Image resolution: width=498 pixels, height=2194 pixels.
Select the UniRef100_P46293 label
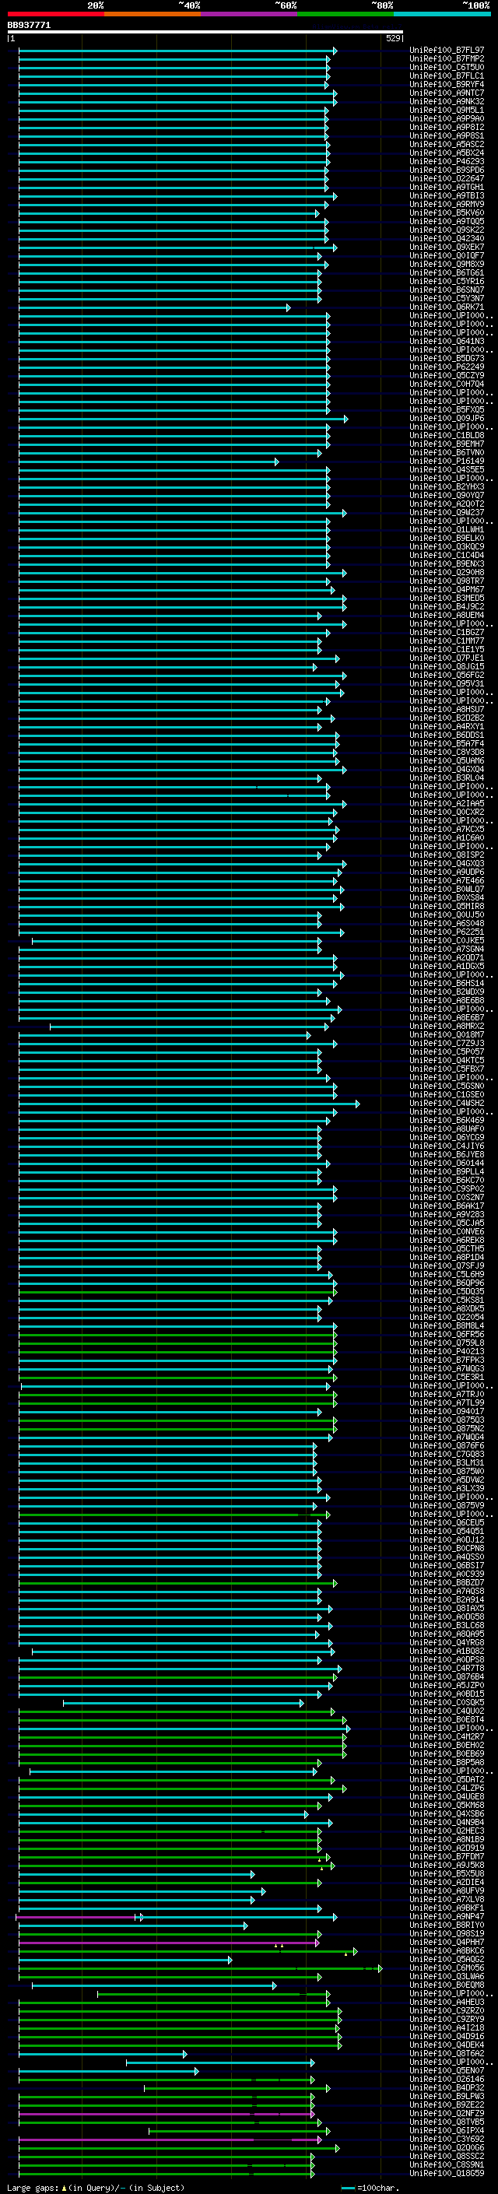pos(447,162)
